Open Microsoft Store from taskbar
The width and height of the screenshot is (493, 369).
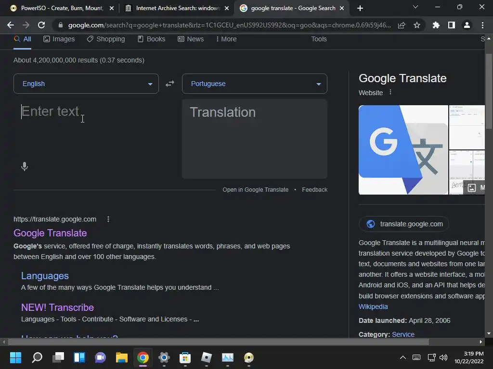click(x=185, y=357)
